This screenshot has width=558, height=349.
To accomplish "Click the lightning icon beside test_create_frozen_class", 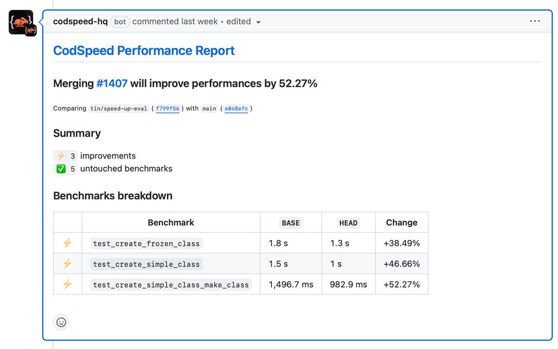I will click(x=68, y=243).
